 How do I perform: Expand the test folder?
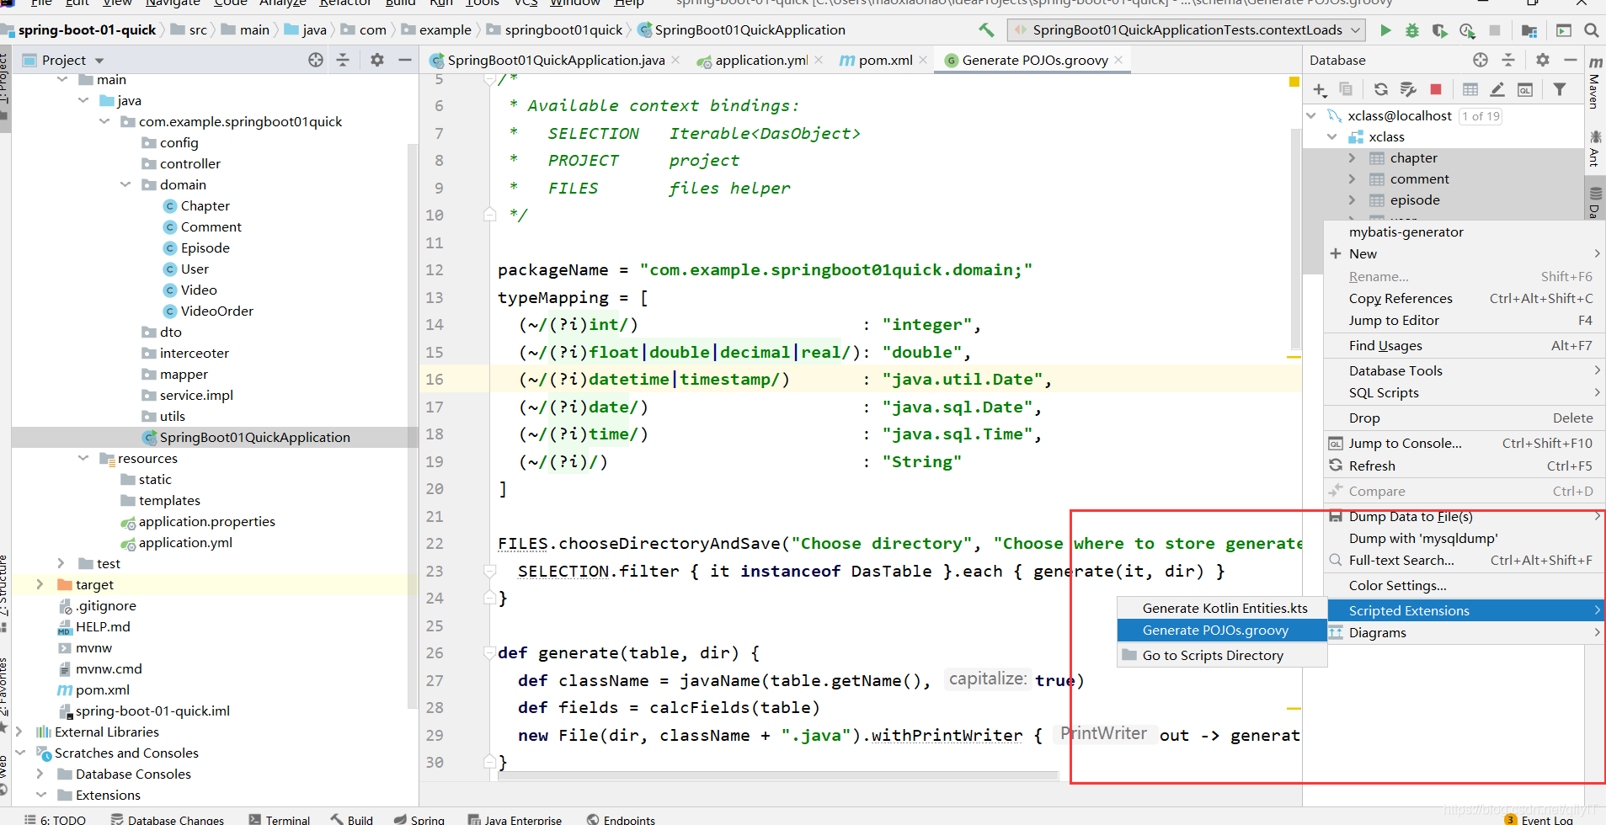[x=61, y=563]
